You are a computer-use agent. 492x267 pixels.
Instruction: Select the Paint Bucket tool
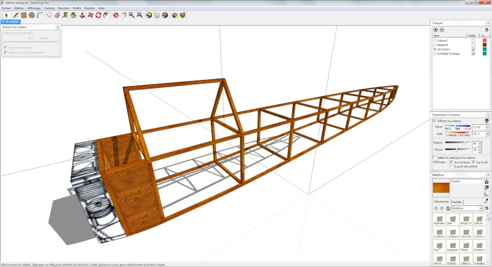[73, 15]
